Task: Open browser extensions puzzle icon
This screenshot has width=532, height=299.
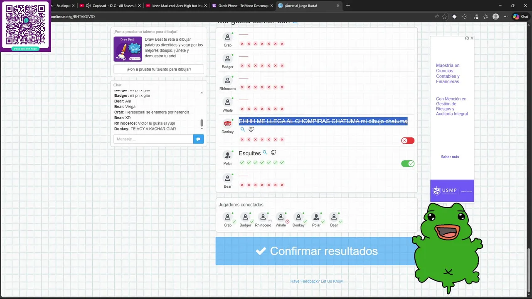Action: pos(464,17)
